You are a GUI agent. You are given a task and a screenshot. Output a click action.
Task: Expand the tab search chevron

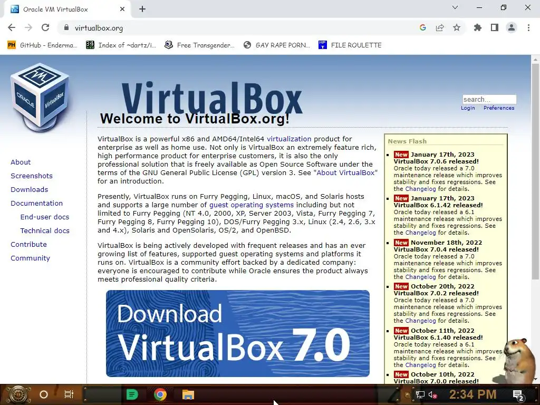pyautogui.click(x=455, y=7)
